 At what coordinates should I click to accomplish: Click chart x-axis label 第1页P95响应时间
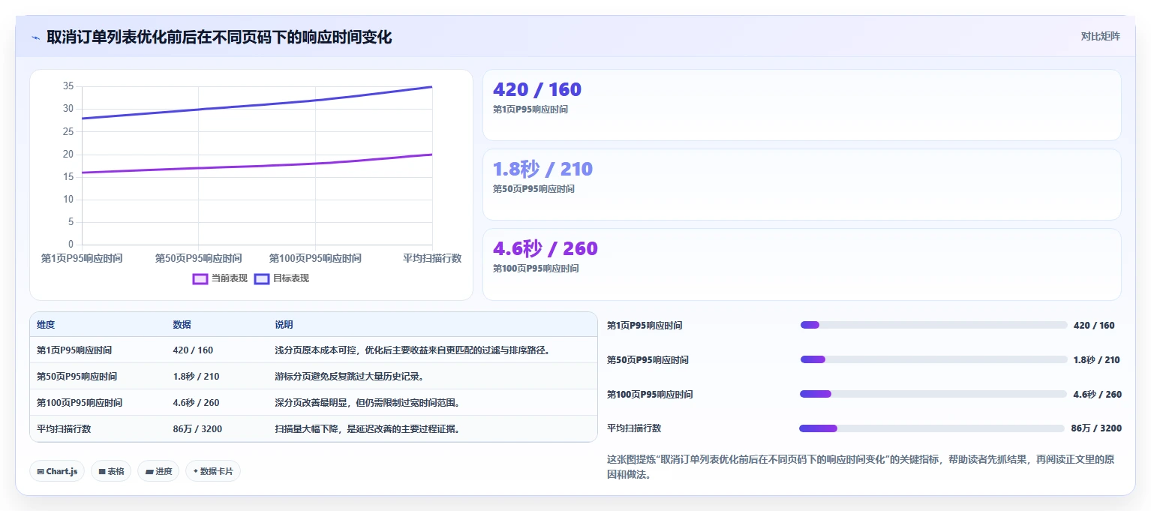[82, 258]
